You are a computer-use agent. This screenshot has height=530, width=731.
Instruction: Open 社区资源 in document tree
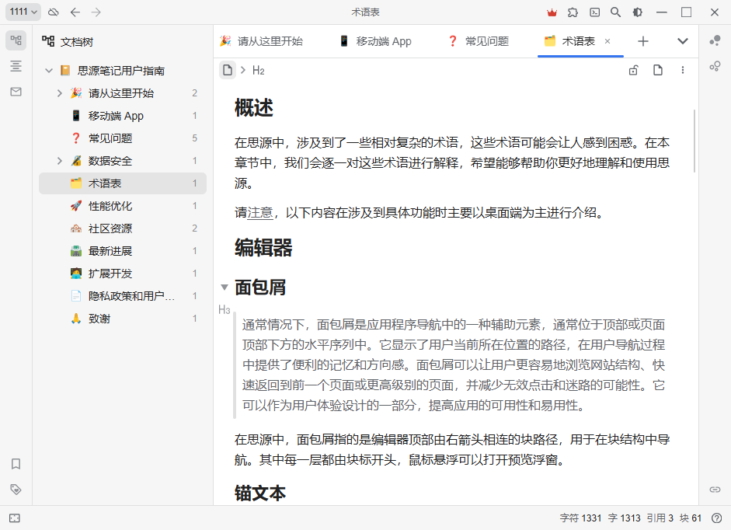point(123,228)
